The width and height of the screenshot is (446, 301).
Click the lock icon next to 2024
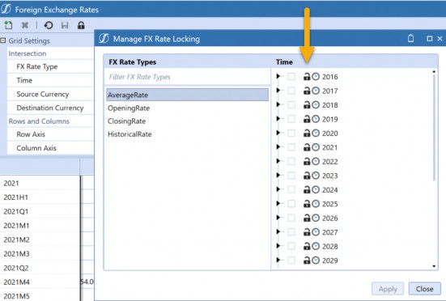pos(307,189)
